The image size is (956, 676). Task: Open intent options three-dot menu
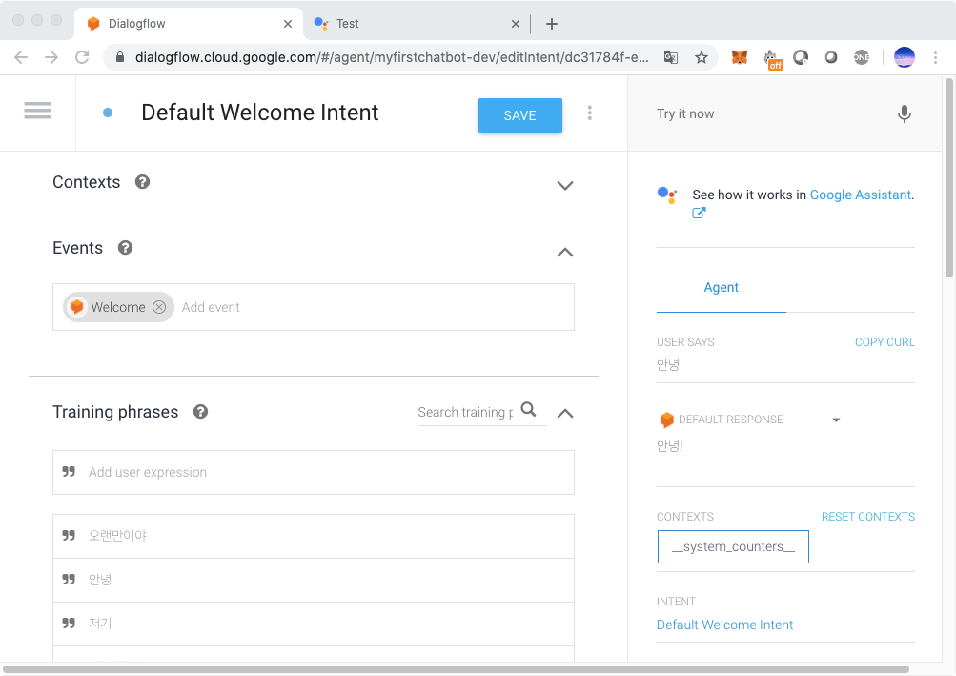point(590,113)
